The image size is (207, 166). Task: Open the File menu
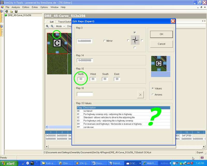coord(7,7)
